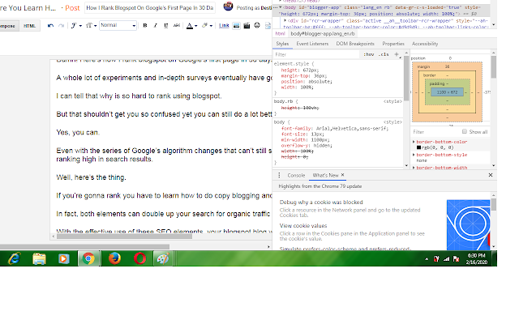Open Firefox from the taskbar

[x=114, y=258]
